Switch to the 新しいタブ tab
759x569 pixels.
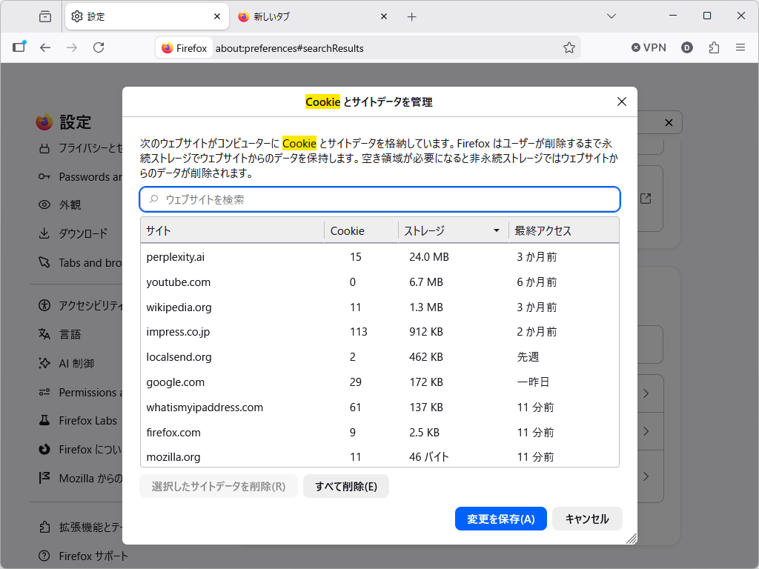pos(314,16)
